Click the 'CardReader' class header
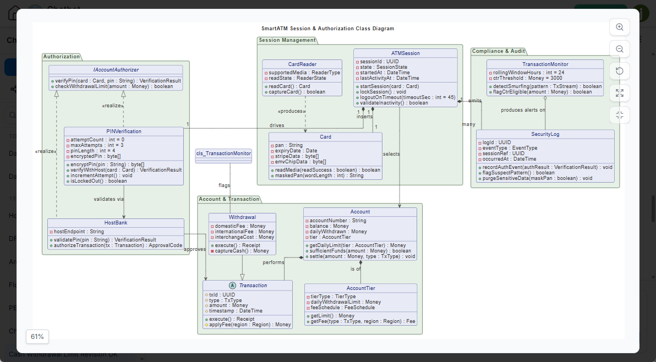The width and height of the screenshot is (656, 362). [x=302, y=64]
